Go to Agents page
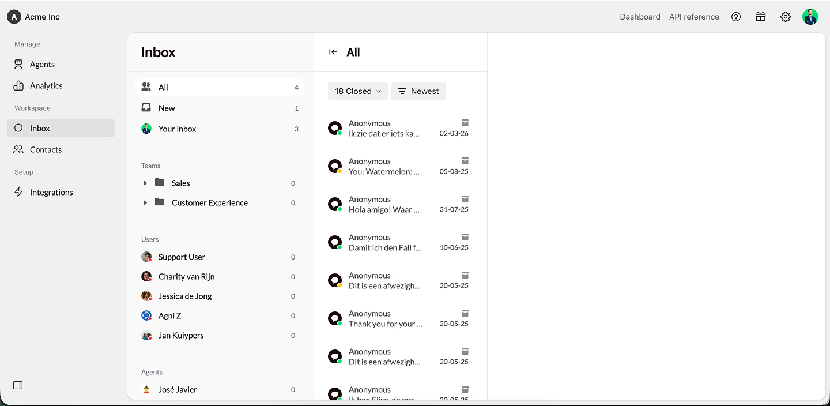Viewport: 830px width, 406px height. tap(61, 64)
